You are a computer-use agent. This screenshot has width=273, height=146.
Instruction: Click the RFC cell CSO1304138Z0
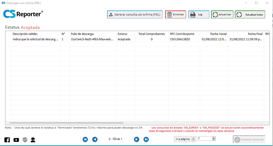184,39
